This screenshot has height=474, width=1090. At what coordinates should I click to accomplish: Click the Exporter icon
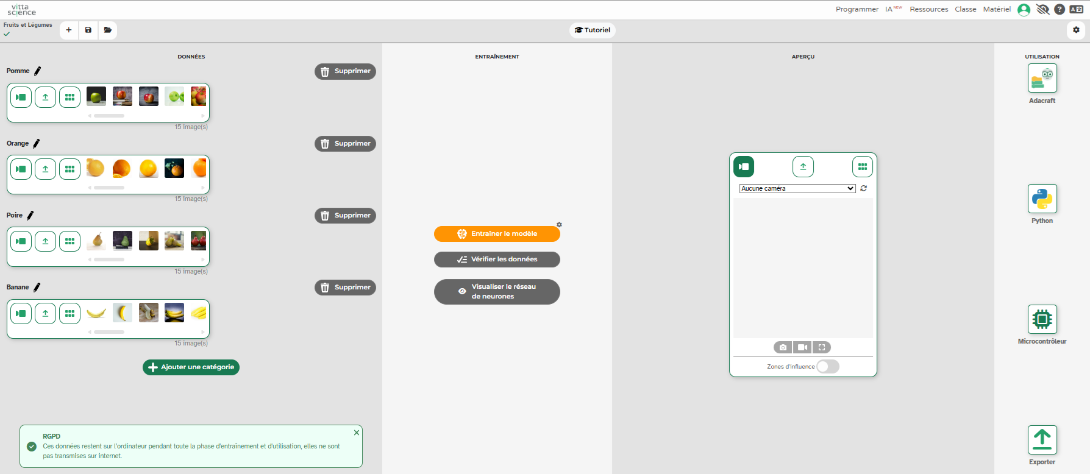click(x=1042, y=440)
